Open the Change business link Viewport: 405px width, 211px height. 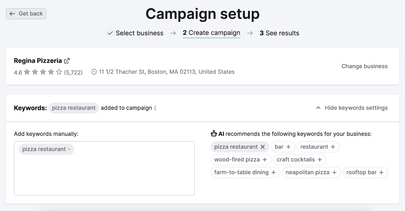[x=364, y=66]
